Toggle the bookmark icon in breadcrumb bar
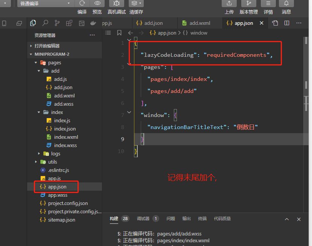This screenshot has width=312, height=246. point(119,33)
